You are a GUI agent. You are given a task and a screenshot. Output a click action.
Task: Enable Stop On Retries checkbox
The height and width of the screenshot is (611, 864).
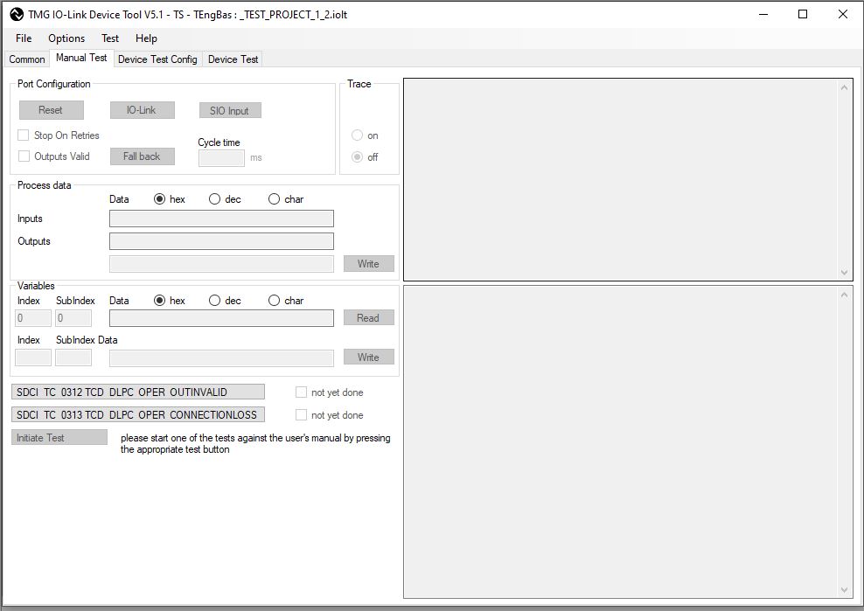(24, 135)
